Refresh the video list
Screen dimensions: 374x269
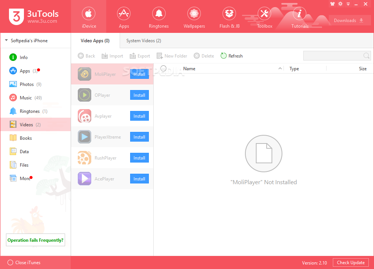tap(232, 56)
